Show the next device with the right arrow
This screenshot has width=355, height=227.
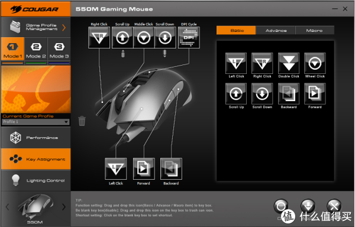click(x=64, y=207)
